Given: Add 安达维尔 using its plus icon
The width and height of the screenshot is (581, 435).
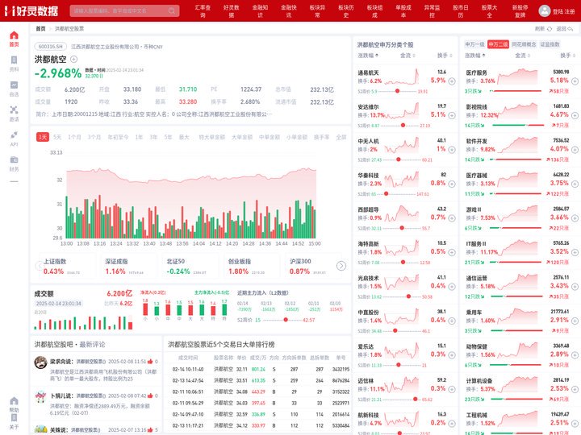Looking at the screenshot, I should click(452, 115).
